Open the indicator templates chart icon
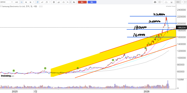The width and height of the screenshot is (187, 93). 58,2
